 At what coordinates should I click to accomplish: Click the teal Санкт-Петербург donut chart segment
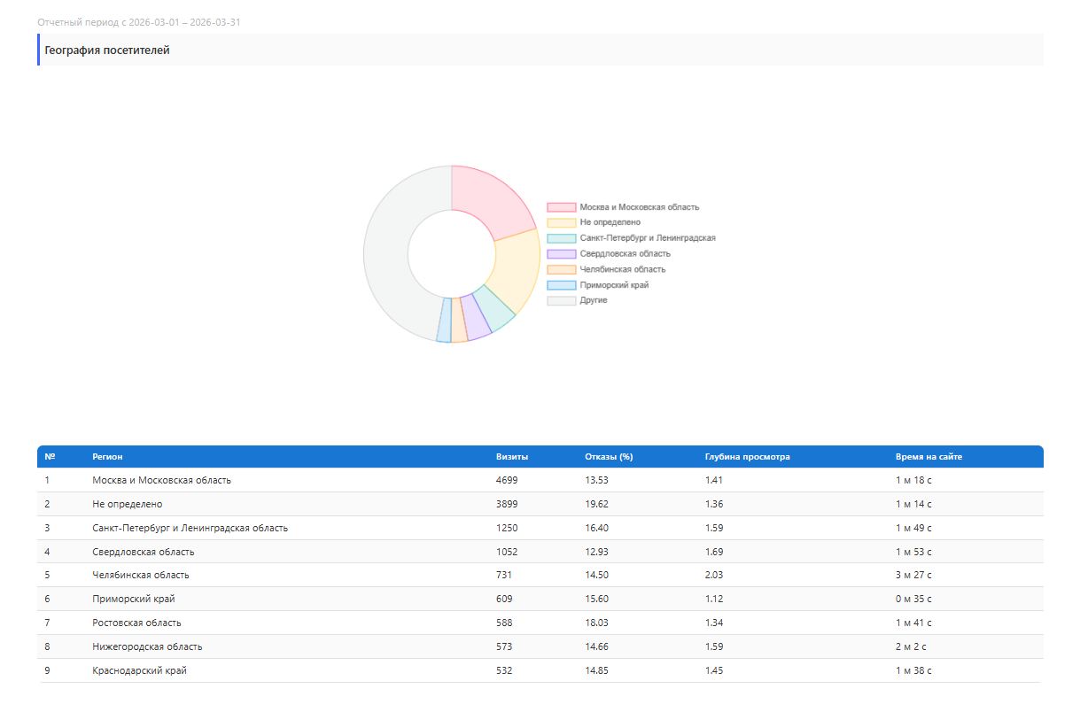[x=494, y=307]
